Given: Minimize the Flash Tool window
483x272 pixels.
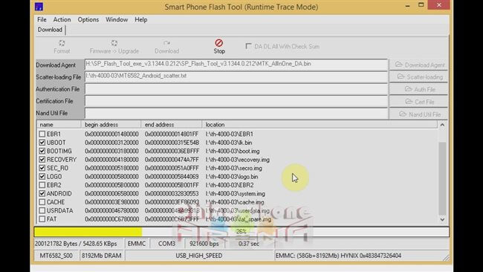Looking at the screenshot, I should pyautogui.click(x=407, y=5).
